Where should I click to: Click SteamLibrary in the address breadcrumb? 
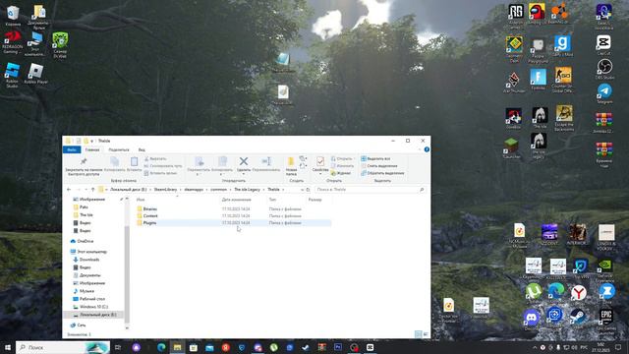click(x=165, y=190)
